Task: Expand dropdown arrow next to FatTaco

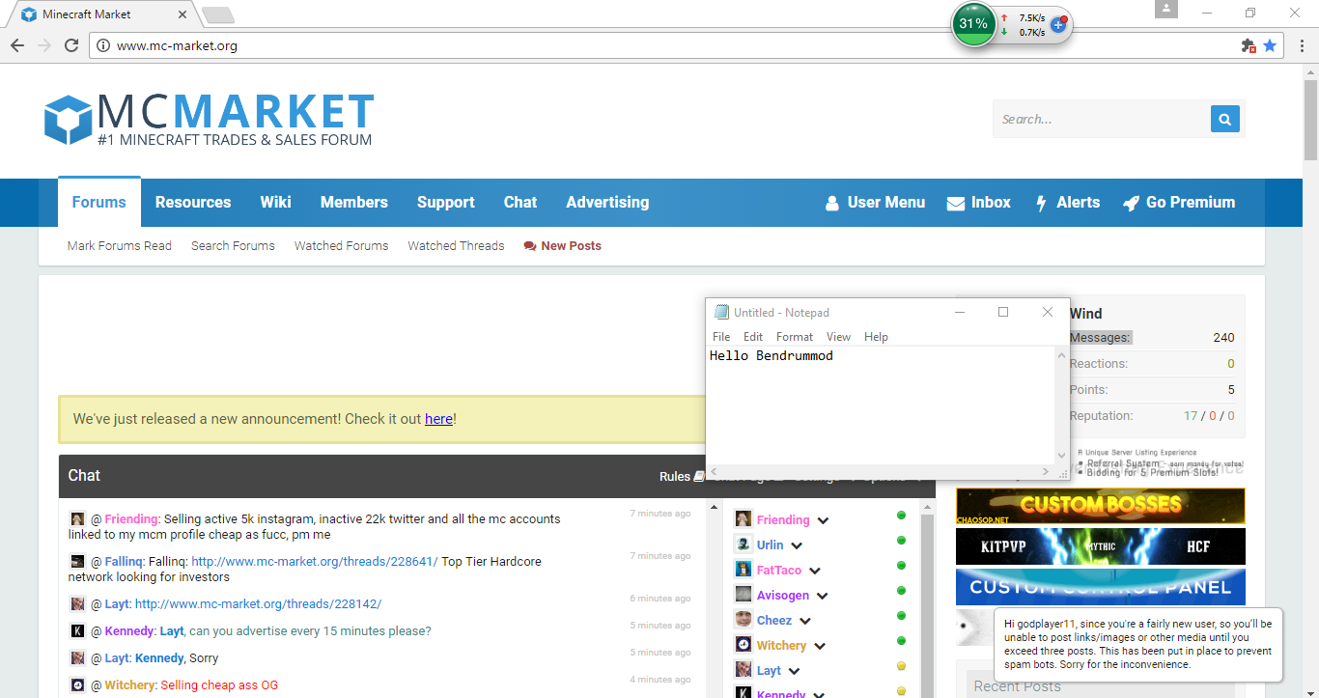Action: coord(815,571)
